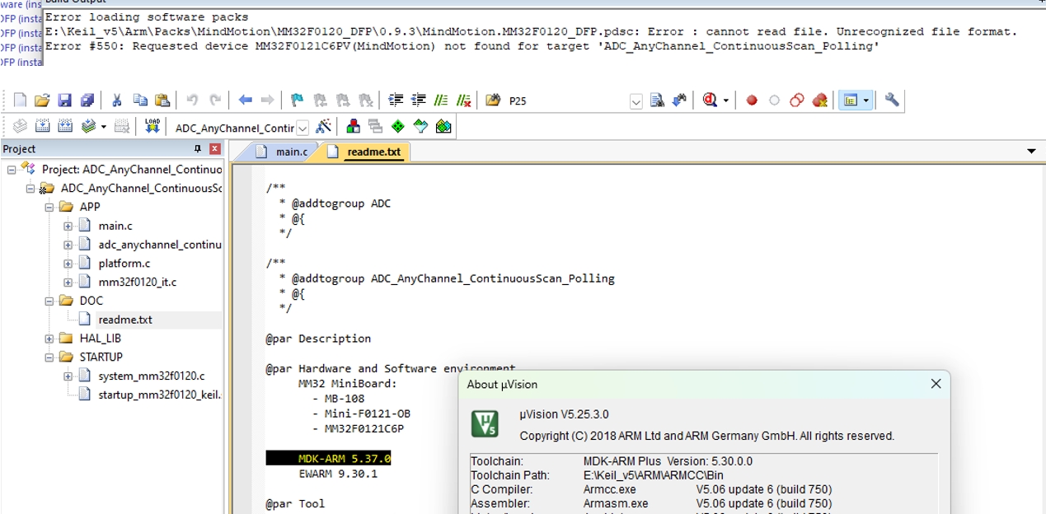Click the Save file toolbar icon
The height and width of the screenshot is (514, 1046).
64,100
